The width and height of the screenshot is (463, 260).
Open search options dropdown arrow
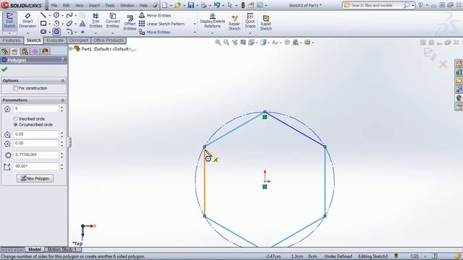point(413,5)
